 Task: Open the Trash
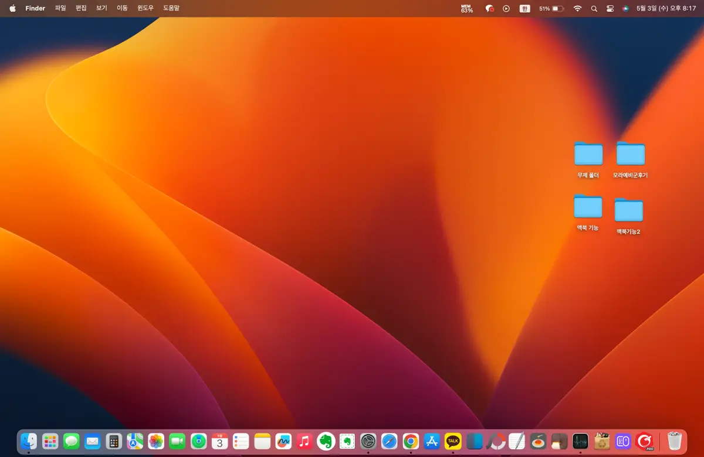[675, 441]
